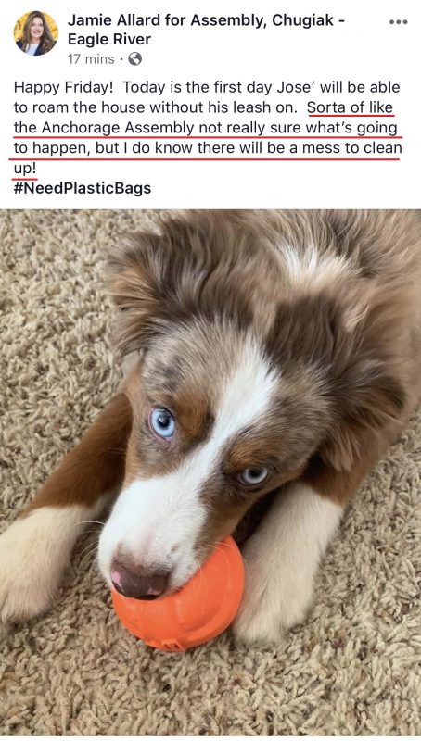Screen dimensions: 421x741
Task: Click Jamie Allard's round profile picture
Action: (36, 33)
